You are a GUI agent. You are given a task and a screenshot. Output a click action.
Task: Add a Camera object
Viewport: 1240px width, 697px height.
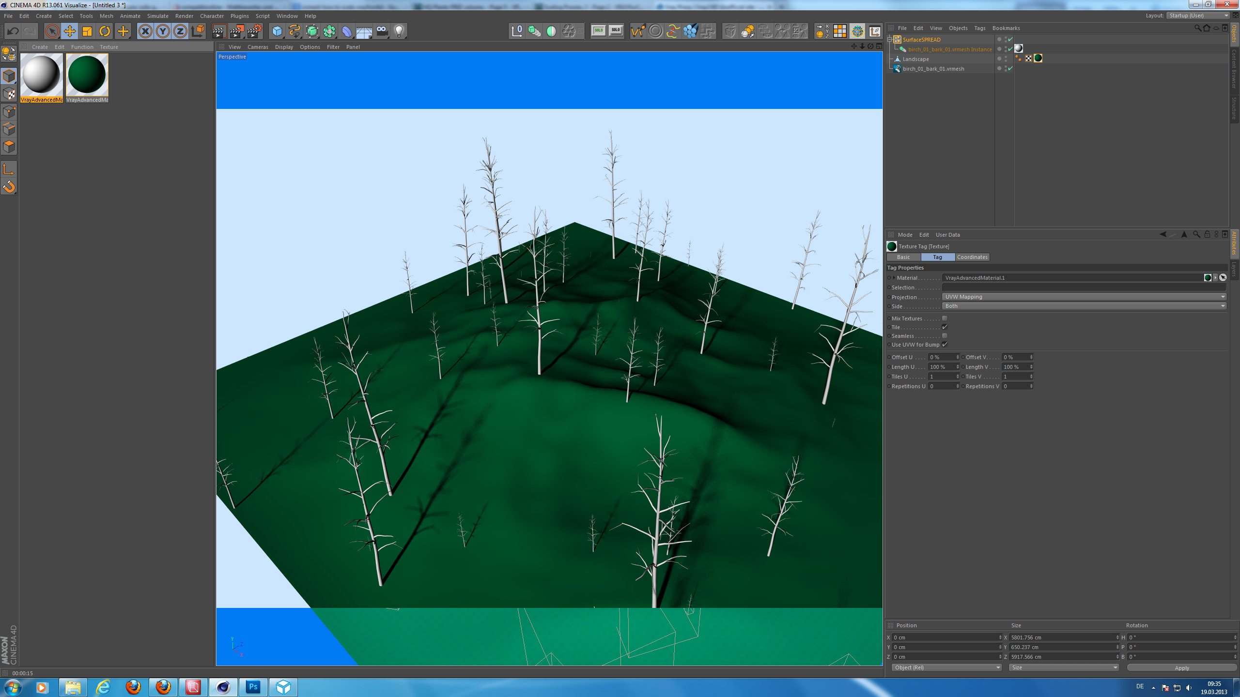click(382, 31)
